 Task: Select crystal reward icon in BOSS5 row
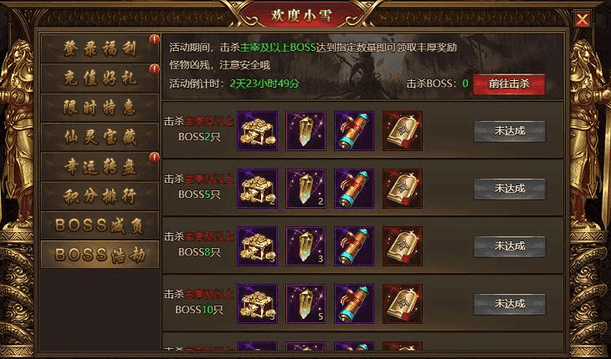pyautogui.click(x=305, y=188)
